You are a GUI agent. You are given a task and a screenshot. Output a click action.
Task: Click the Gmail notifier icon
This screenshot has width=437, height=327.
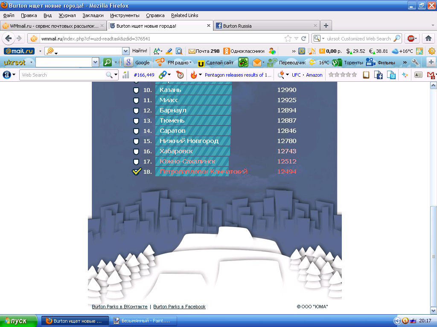431,75
